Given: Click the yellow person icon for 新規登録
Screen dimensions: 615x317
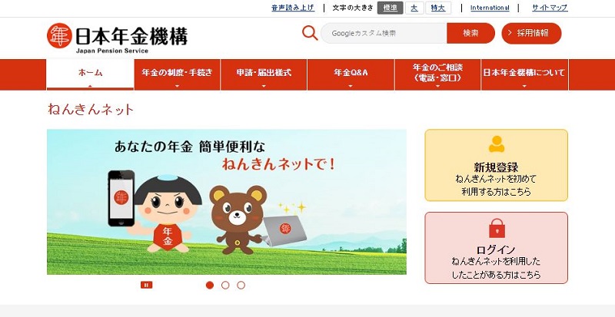Looking at the screenshot, I should click(496, 144).
